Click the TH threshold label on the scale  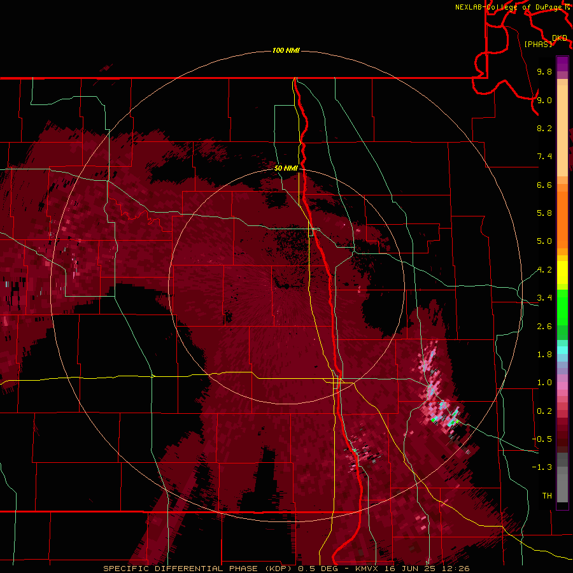pyautogui.click(x=547, y=496)
